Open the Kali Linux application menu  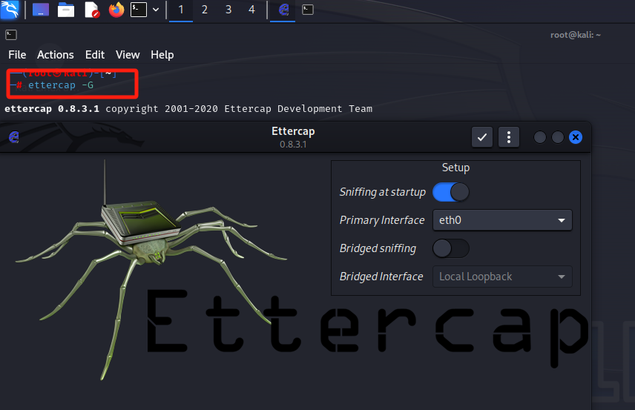(x=10, y=10)
